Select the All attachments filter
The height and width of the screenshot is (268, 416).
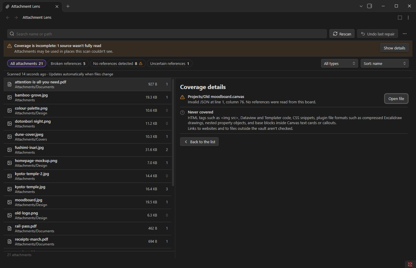tap(27, 63)
